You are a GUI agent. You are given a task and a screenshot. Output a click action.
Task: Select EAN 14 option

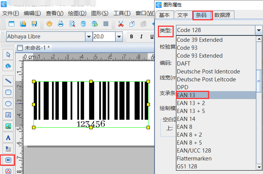pos(216,119)
